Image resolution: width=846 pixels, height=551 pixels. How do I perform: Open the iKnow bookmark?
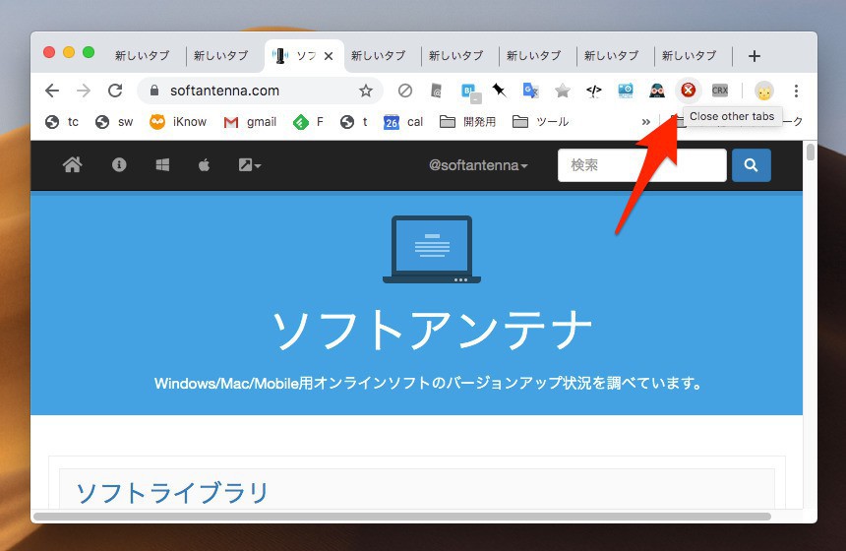178,122
